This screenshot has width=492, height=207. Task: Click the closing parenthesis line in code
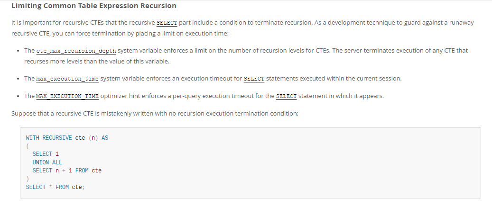tap(28, 179)
